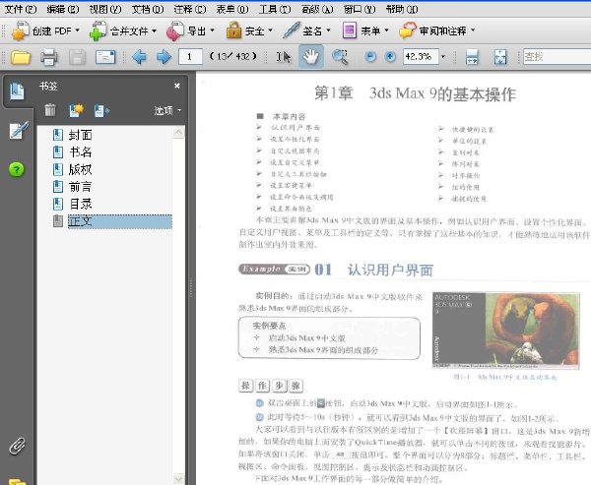Select the marquee zoom magnifier tool
The width and height of the screenshot is (591, 485).
(x=340, y=57)
